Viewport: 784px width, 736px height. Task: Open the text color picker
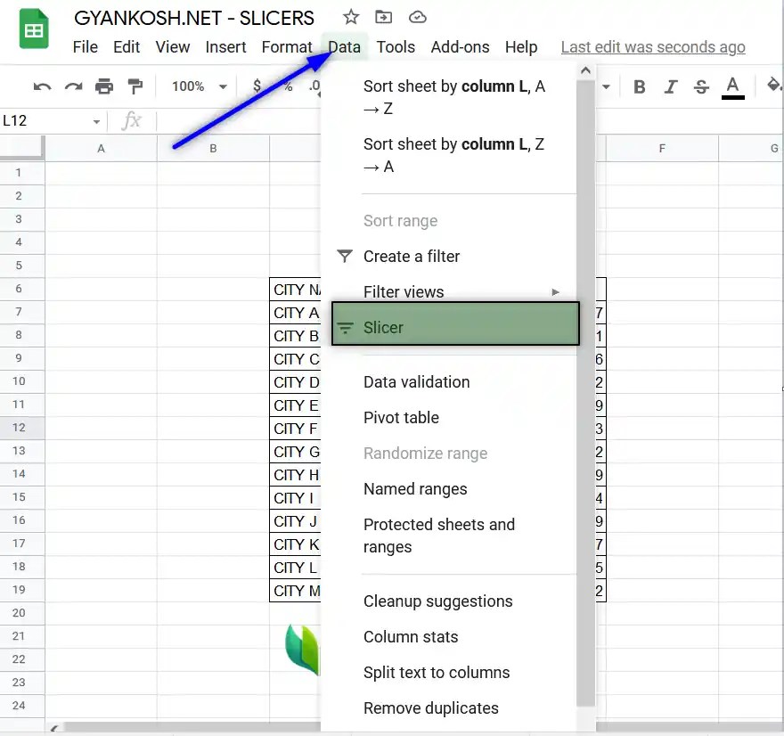[732, 86]
